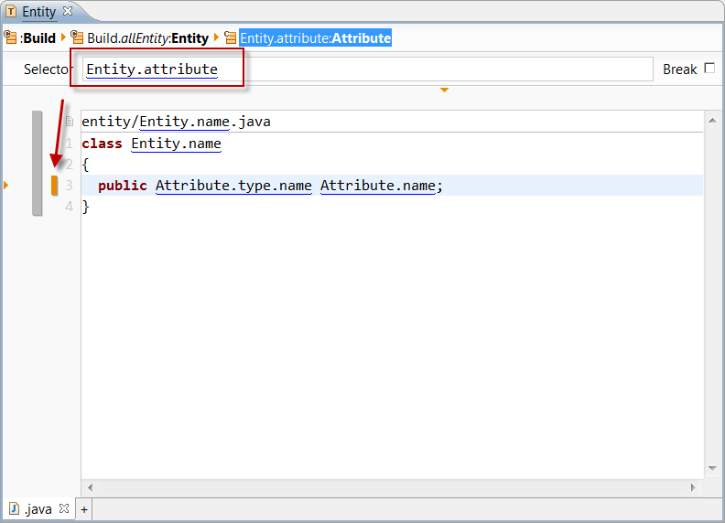Switch to the .java bottom tab
Screen dimensions: 725x523
[38, 509]
